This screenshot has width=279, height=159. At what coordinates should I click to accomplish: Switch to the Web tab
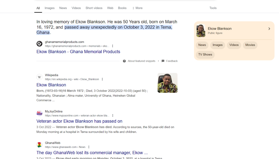coord(110,8)
